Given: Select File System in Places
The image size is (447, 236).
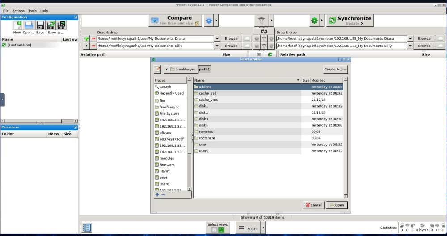Looking at the screenshot, I should (x=170, y=113).
